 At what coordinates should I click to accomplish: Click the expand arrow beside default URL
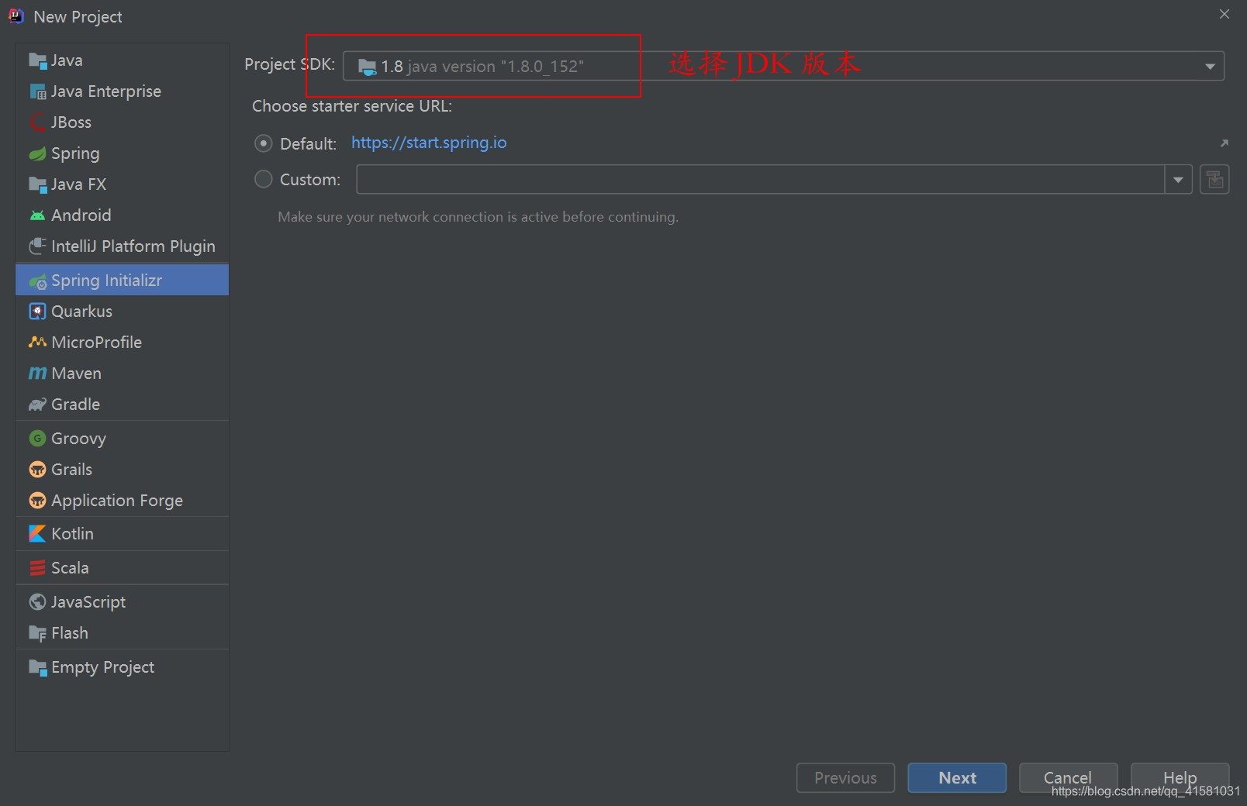pos(1225,143)
